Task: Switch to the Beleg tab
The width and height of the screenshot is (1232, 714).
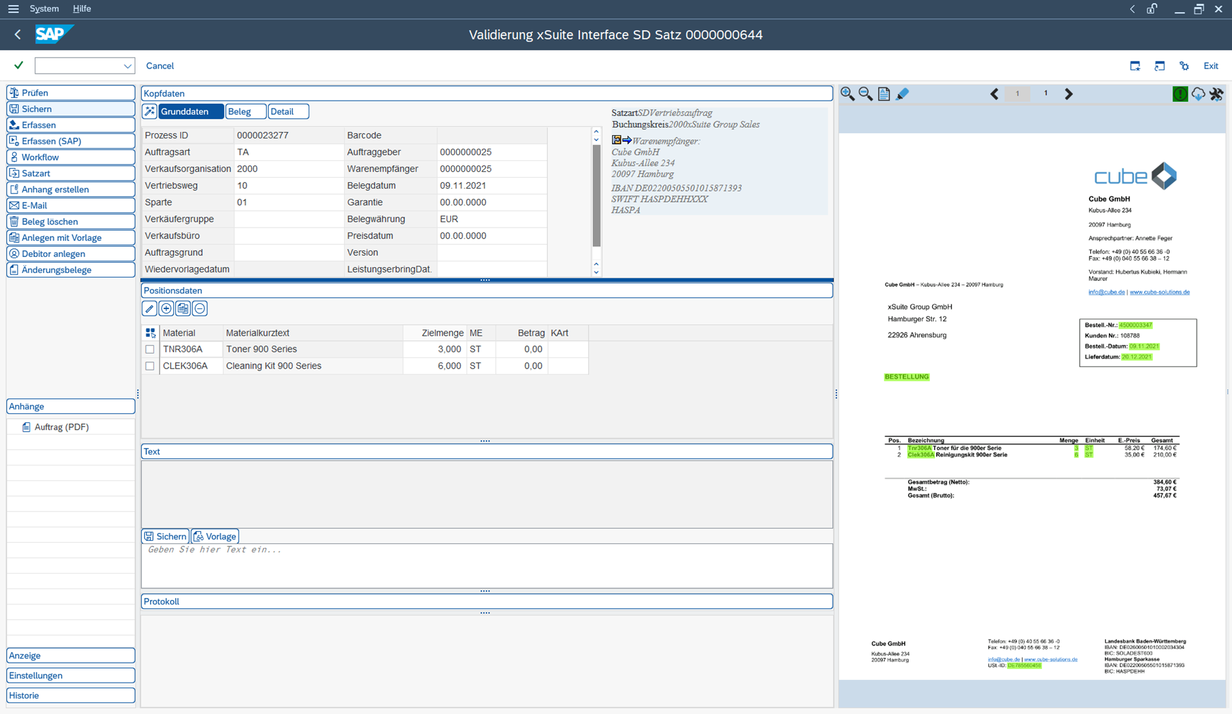Action: [246, 112]
